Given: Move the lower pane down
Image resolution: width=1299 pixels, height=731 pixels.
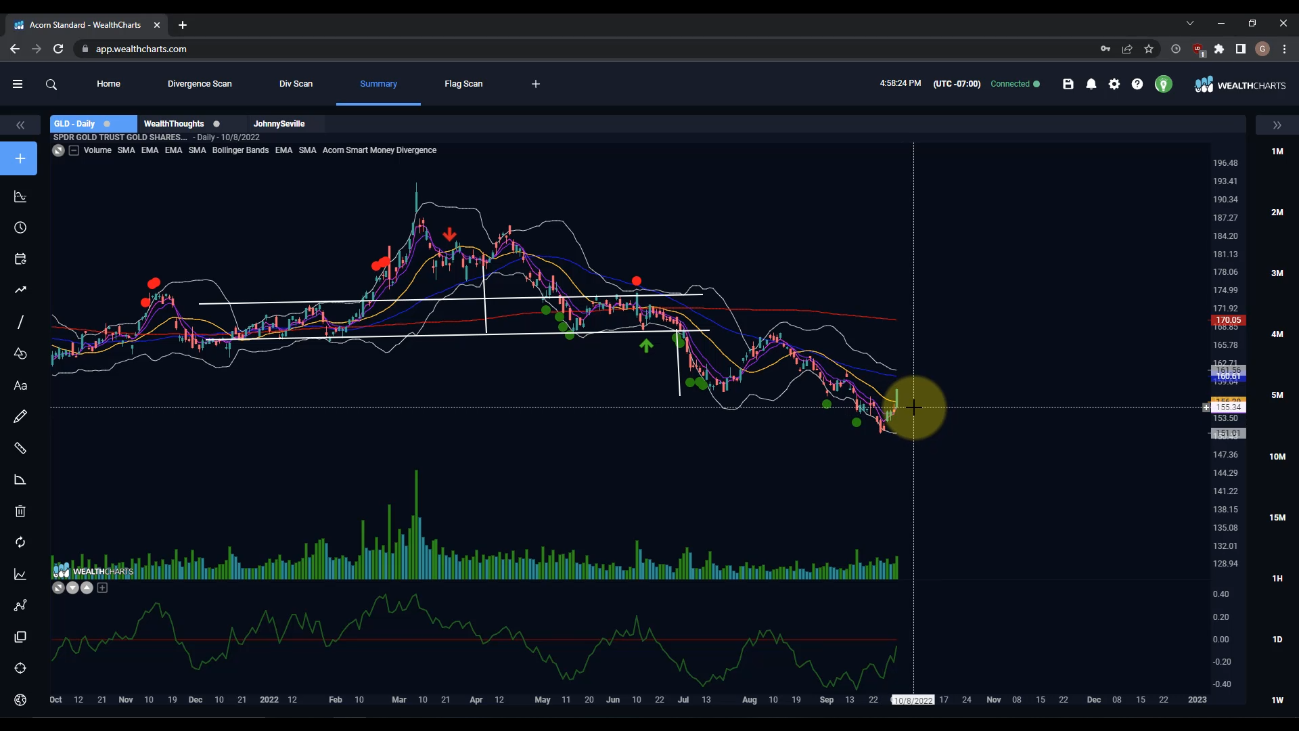Looking at the screenshot, I should pos(72,588).
